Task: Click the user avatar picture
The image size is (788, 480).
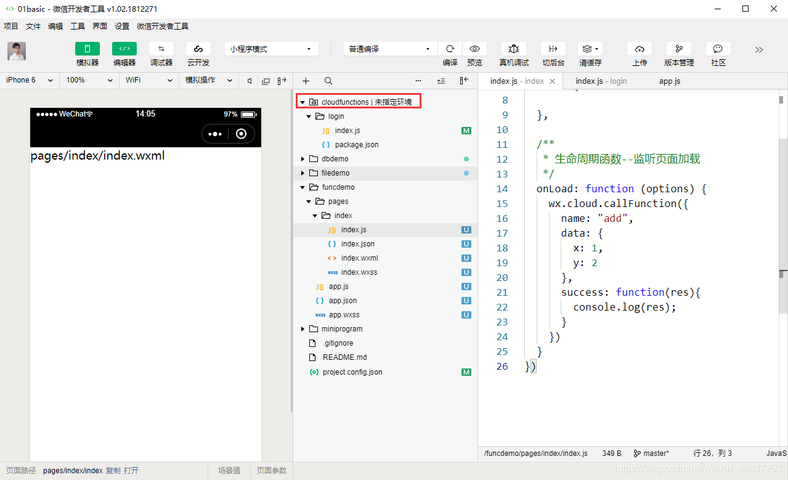Action: click(17, 51)
